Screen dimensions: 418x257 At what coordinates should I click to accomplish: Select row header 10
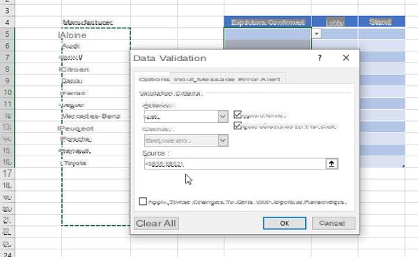(7, 92)
